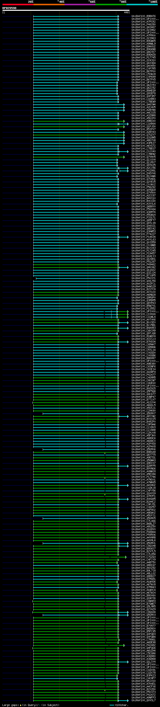This screenshot has height=707, width=160.
Task: Open the UniRef100_A7PM00 entry
Action: pos(143,36)
